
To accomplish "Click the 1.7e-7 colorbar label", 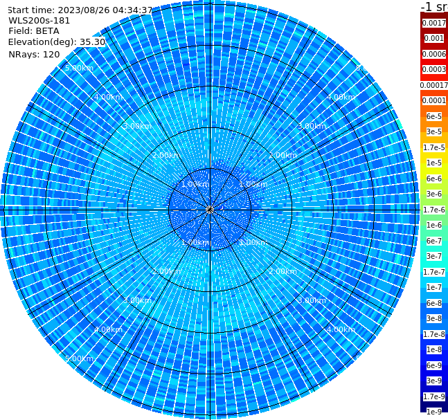I will coord(434,272).
